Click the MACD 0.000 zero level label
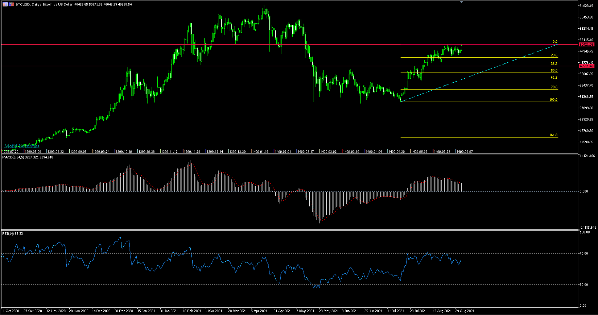 coord(584,191)
